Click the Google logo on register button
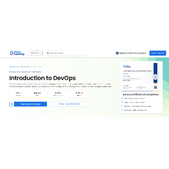The image size is (169, 169). pos(12,104)
